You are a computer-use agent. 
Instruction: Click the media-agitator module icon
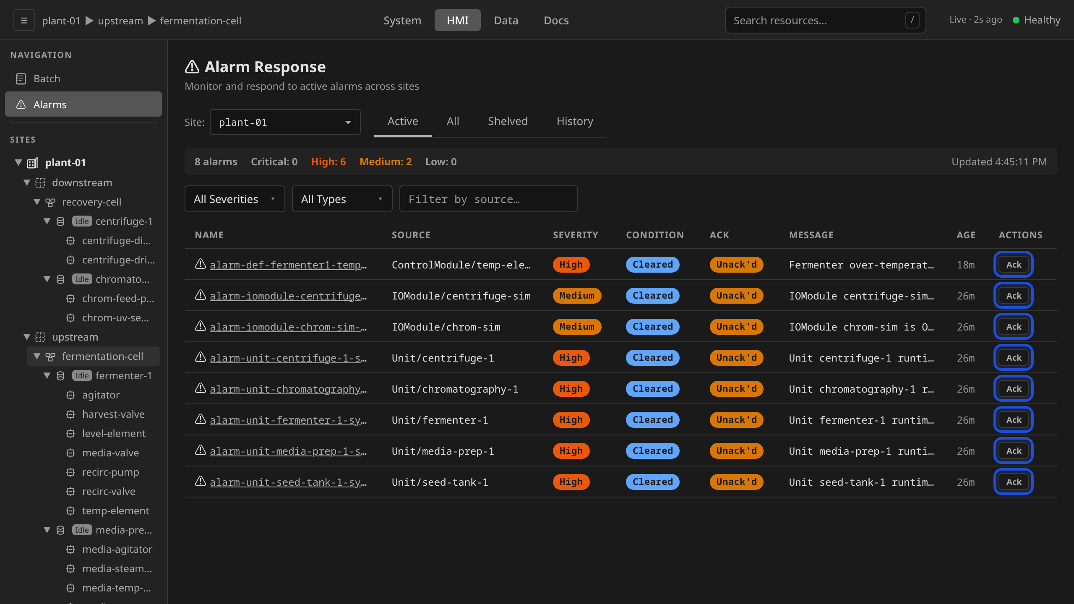(x=70, y=549)
